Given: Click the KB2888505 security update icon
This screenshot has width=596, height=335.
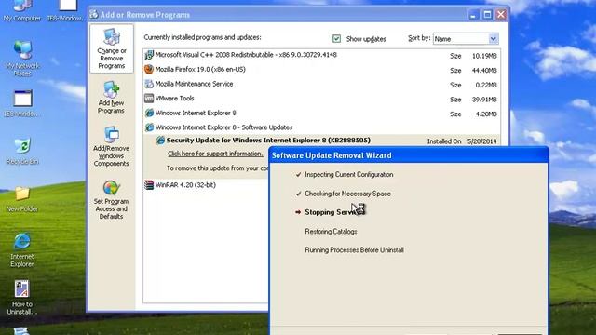Looking at the screenshot, I should [160, 141].
